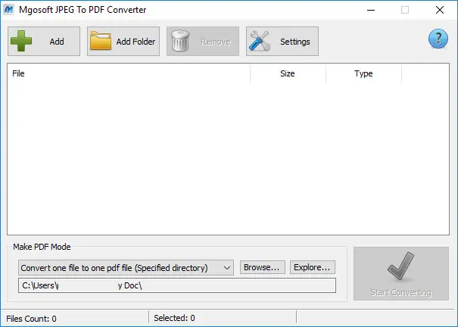This screenshot has height=327, width=458.
Task: Click the Explore... button
Action: tap(312, 267)
